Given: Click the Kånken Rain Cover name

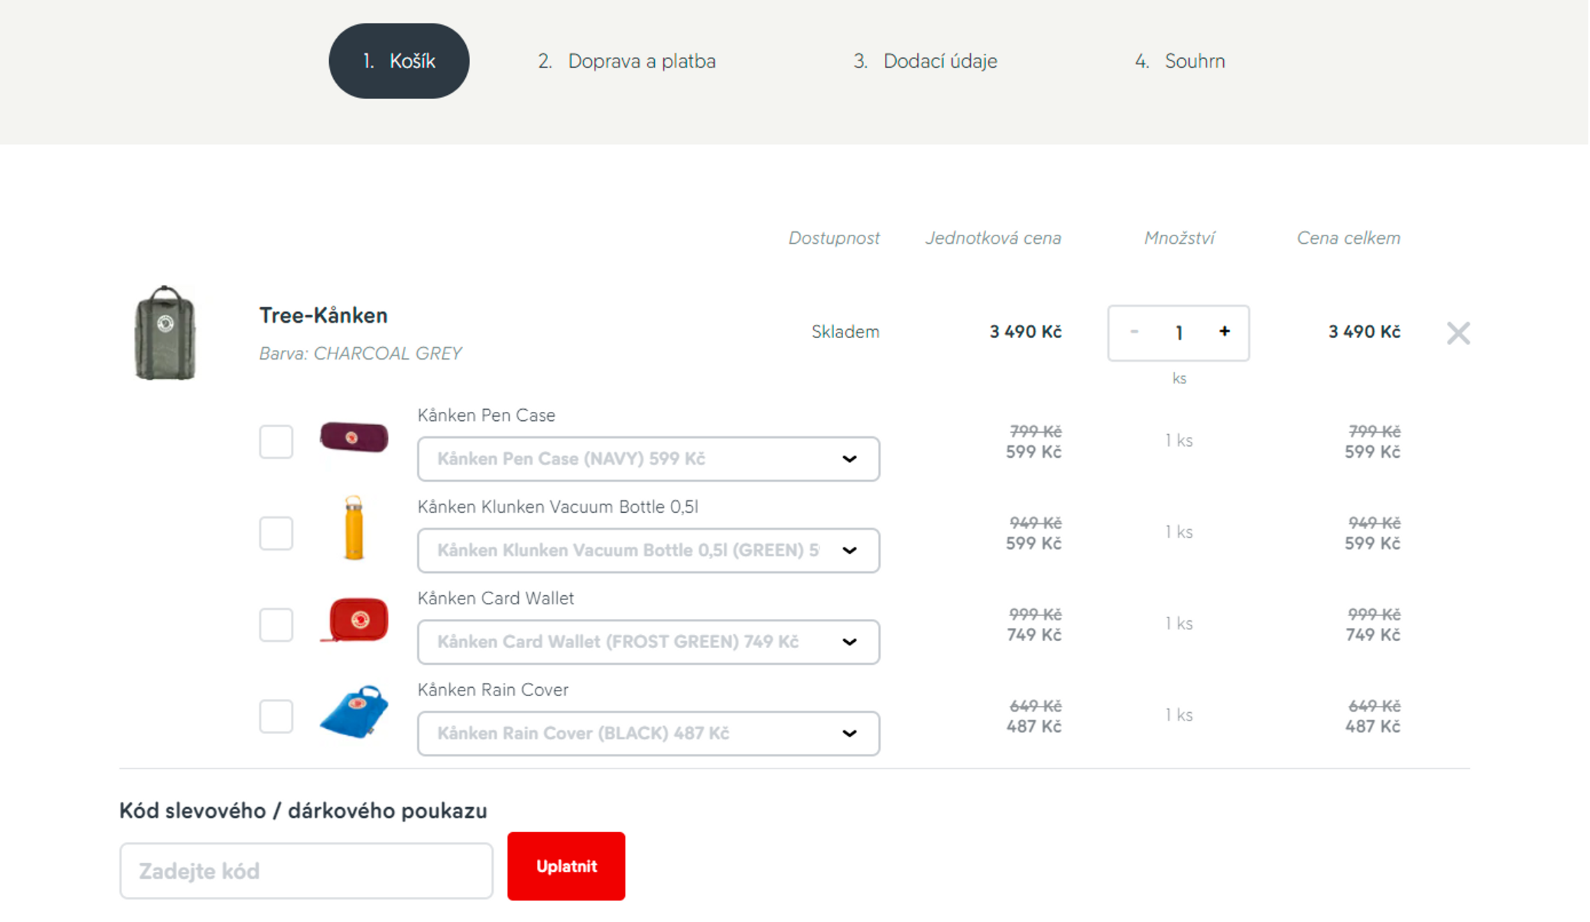Looking at the screenshot, I should pyautogui.click(x=493, y=690).
